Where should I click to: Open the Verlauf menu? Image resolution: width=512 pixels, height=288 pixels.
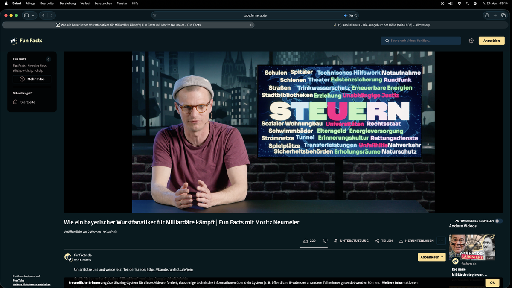(x=85, y=3)
